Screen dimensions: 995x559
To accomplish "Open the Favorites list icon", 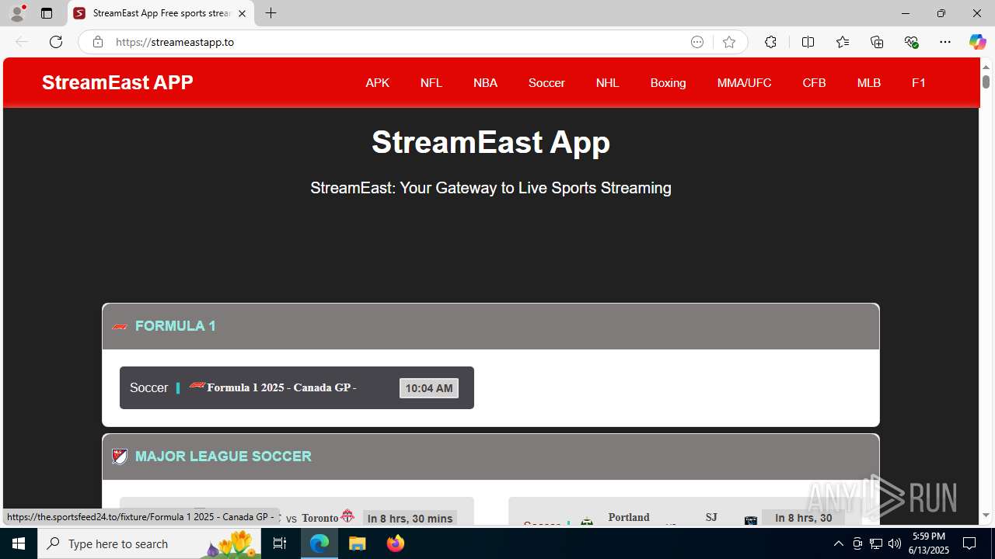I will click(x=843, y=42).
